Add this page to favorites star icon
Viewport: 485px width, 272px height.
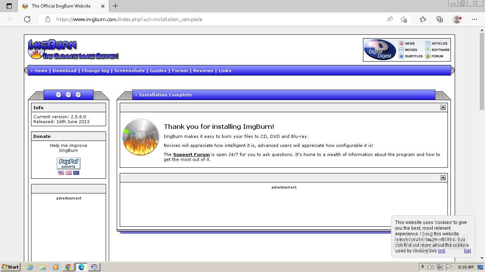tap(404, 19)
